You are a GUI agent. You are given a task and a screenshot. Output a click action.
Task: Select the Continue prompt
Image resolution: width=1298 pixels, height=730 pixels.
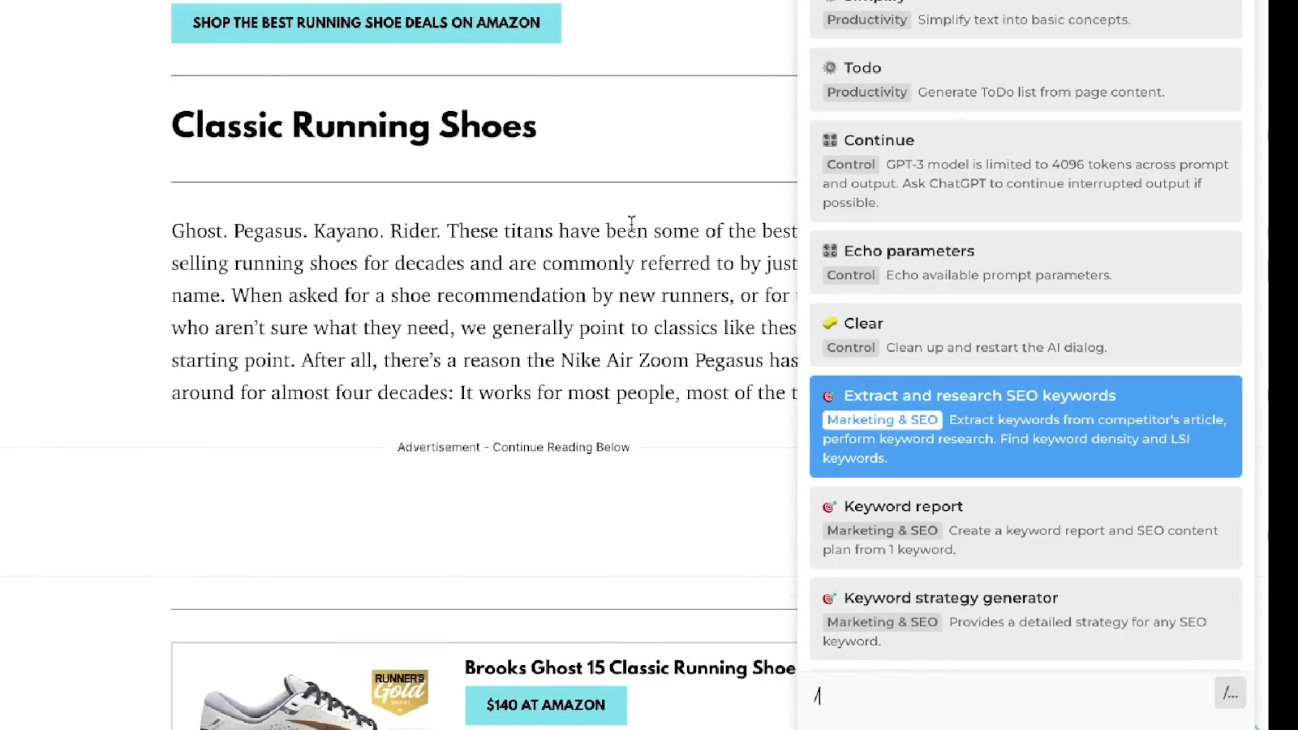tap(1025, 171)
